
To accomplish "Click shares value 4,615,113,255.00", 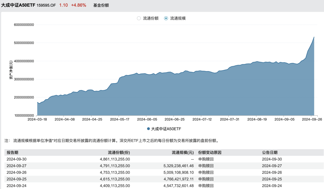I will [115, 179].
